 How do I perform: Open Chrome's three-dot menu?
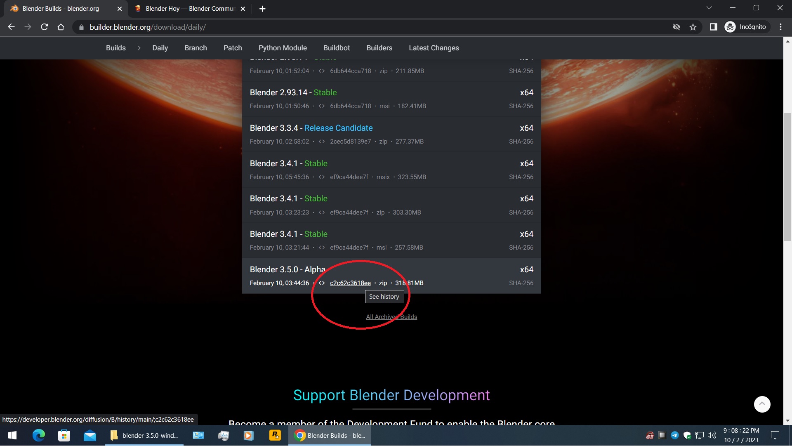(780, 27)
